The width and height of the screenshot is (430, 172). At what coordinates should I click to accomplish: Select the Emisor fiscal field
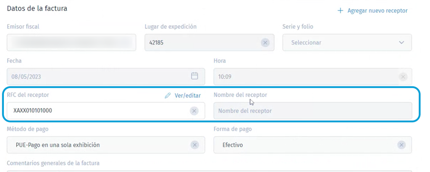pyautogui.click(x=71, y=43)
